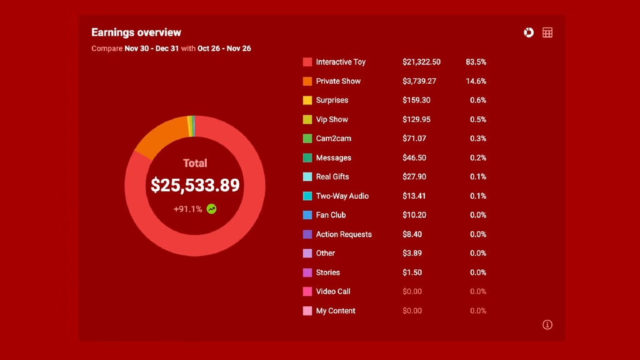This screenshot has width=640, height=360.
Task: Switch to donut chart view icon
Action: [529, 32]
